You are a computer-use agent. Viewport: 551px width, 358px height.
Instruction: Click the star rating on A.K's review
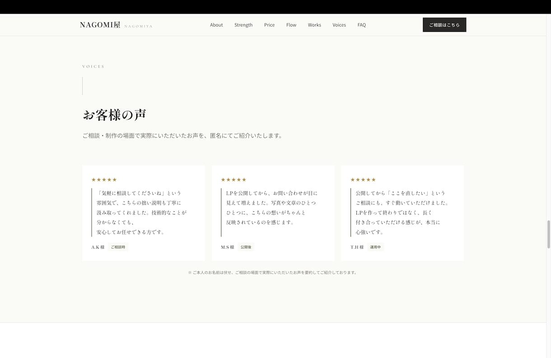(x=104, y=180)
